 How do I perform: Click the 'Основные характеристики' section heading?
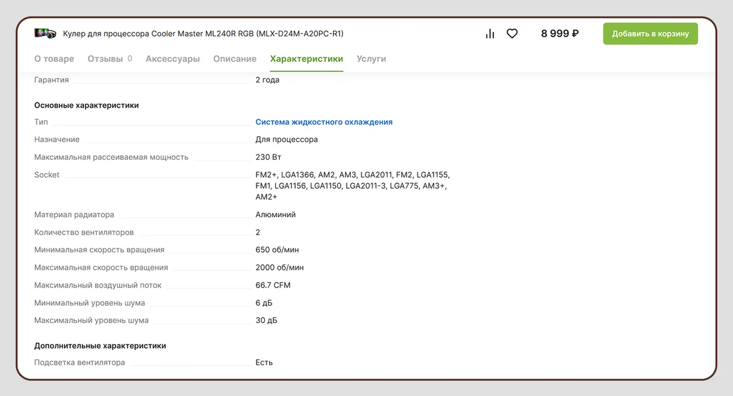[x=86, y=105]
